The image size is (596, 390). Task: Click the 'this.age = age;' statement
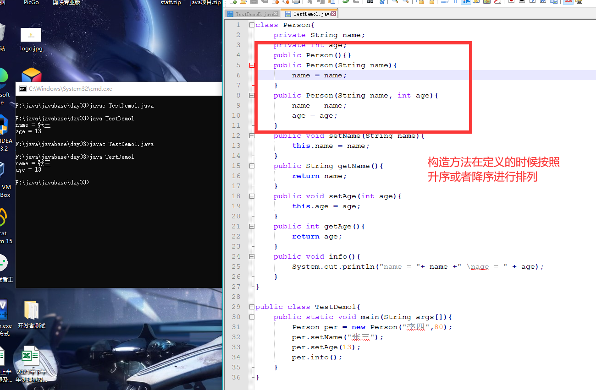click(x=326, y=206)
